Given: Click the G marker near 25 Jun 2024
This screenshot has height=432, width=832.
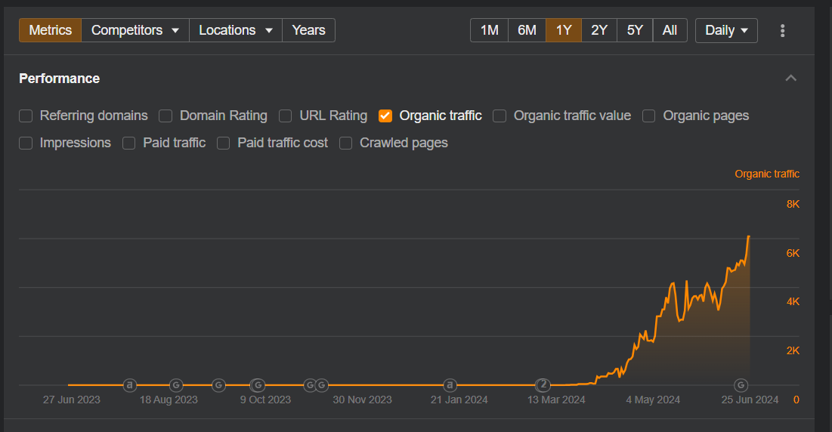Looking at the screenshot, I should pyautogui.click(x=741, y=385).
